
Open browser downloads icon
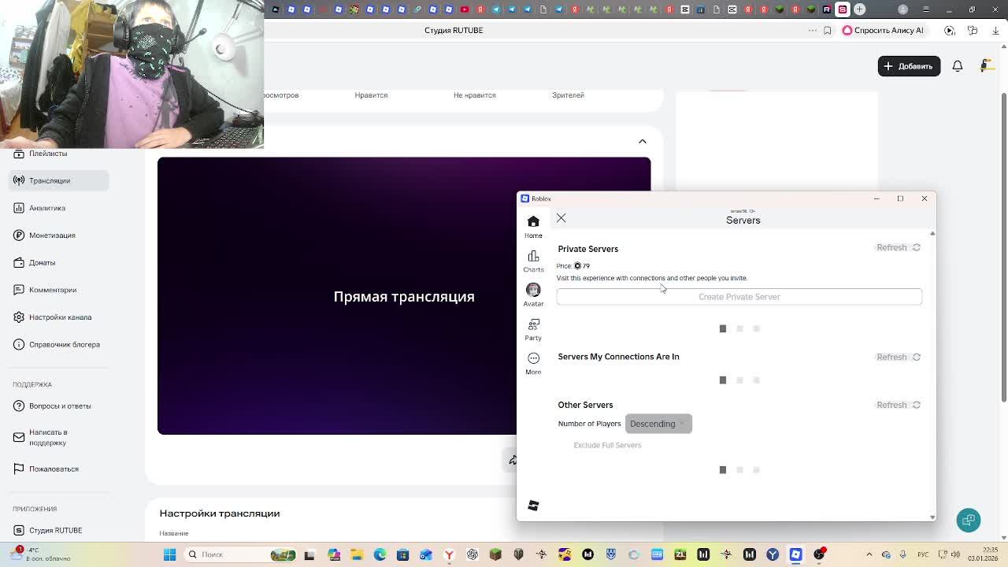995,30
